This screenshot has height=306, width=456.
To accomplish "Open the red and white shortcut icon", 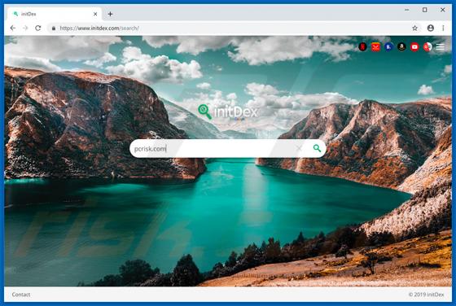I will 427,46.
